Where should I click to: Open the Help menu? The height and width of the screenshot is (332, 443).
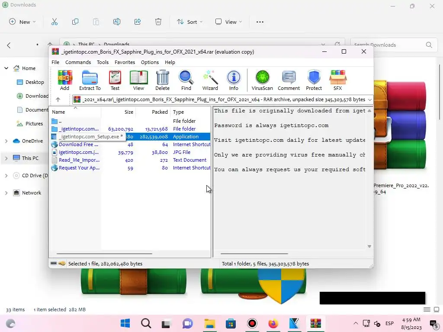pos(170,62)
